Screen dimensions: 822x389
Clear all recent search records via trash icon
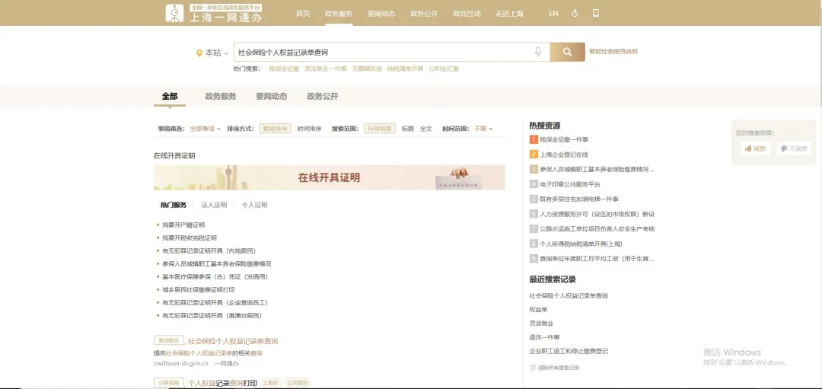[555, 368]
